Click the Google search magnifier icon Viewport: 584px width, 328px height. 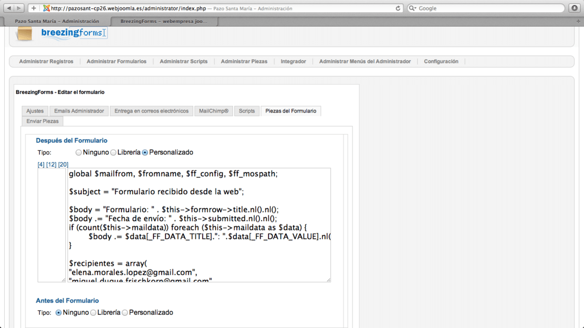[413, 8]
